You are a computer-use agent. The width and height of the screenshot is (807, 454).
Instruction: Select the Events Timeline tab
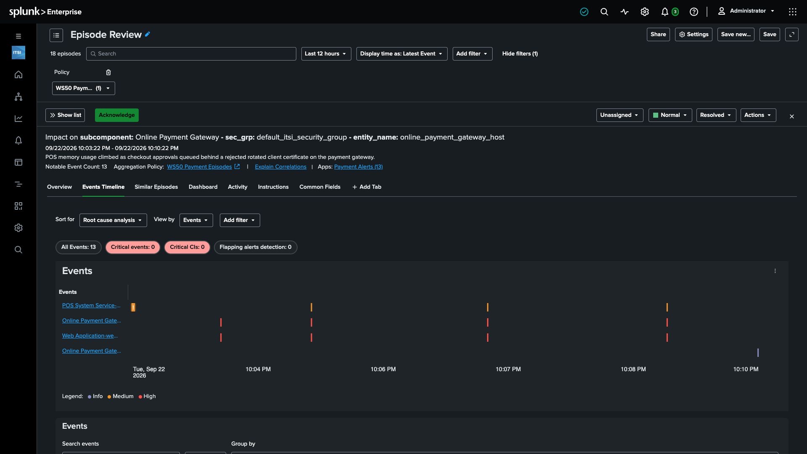pos(103,187)
